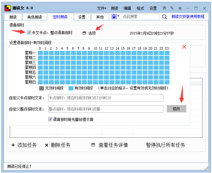Open the 设置 menu in title bar

(153, 8)
